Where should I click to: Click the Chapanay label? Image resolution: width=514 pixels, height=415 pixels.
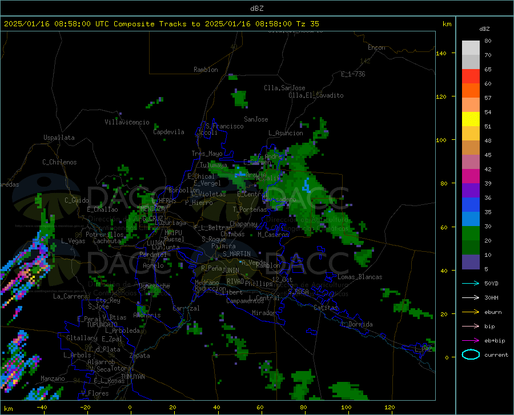coord(243,224)
